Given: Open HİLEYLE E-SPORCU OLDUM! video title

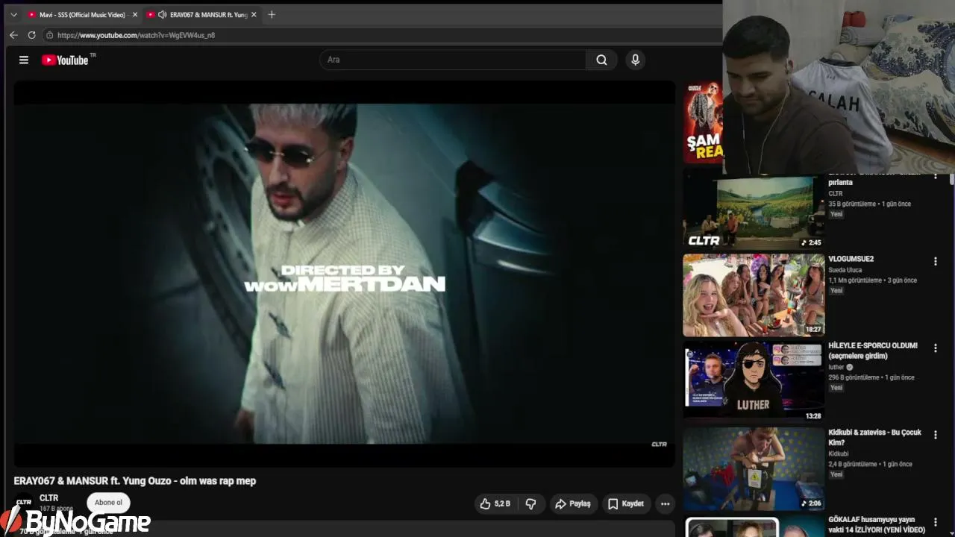Looking at the screenshot, I should (x=873, y=351).
